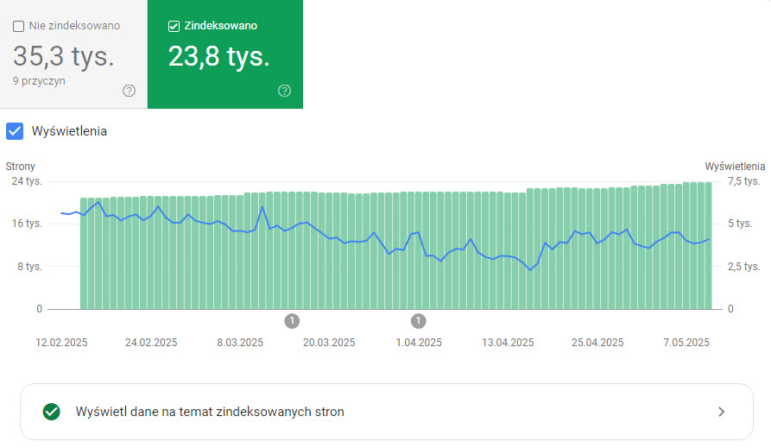Image resolution: width=771 pixels, height=448 pixels.
Task: Disable the Wyświetlenia checkbox
Action: tap(15, 131)
